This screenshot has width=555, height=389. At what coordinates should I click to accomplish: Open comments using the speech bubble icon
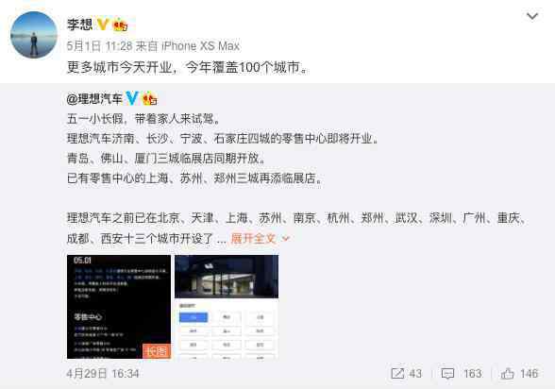click(x=447, y=374)
